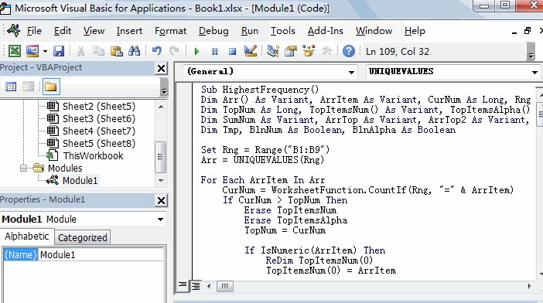Close the Project - VBAProject panel
The image size is (543, 303).
point(161,68)
